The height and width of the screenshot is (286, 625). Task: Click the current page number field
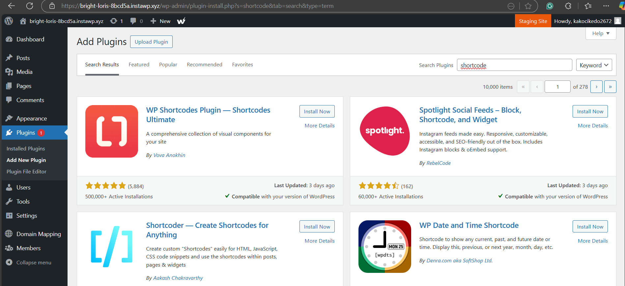[x=557, y=87]
